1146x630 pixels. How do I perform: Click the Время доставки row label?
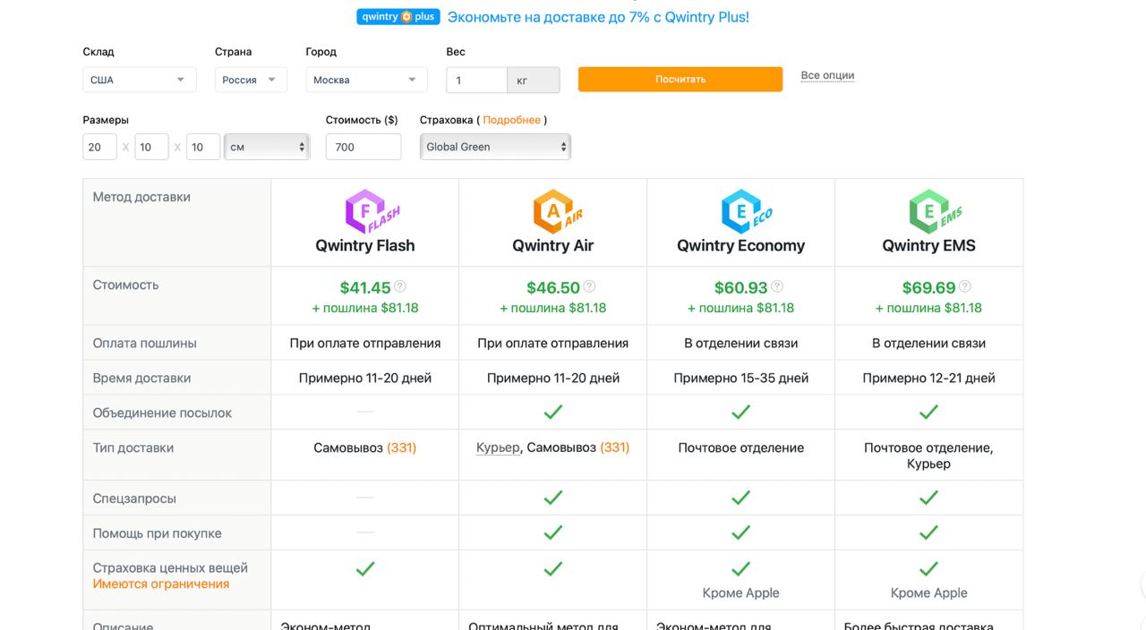point(141,378)
